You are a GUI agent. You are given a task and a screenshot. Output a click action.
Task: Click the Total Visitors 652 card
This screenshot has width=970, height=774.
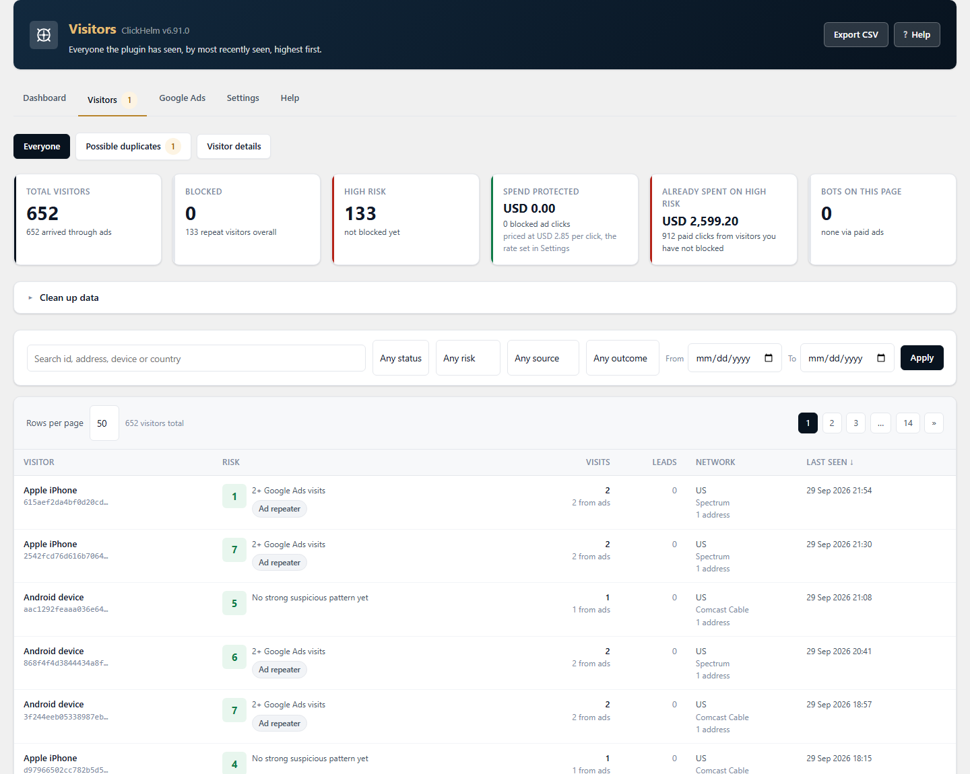pyautogui.click(x=88, y=219)
